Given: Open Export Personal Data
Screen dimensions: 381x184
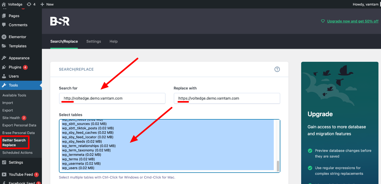Looking at the screenshot, I should [x=19, y=125].
